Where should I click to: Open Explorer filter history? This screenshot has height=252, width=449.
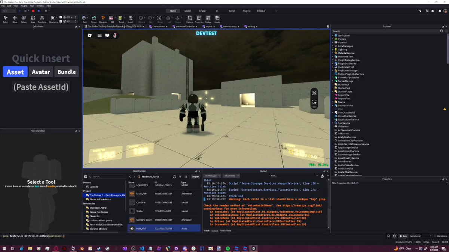pyautogui.click(x=442, y=31)
